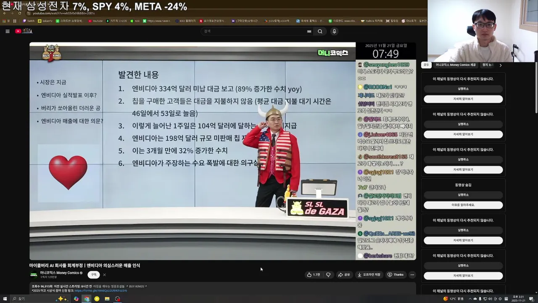The height and width of the screenshot is (303, 538).
Task: Click 실행취소 under 동영상 숨김 card
Action: 463,195
